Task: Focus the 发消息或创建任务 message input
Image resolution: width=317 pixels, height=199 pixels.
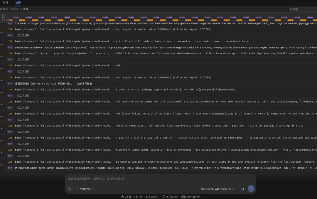Action: [x=161, y=179]
